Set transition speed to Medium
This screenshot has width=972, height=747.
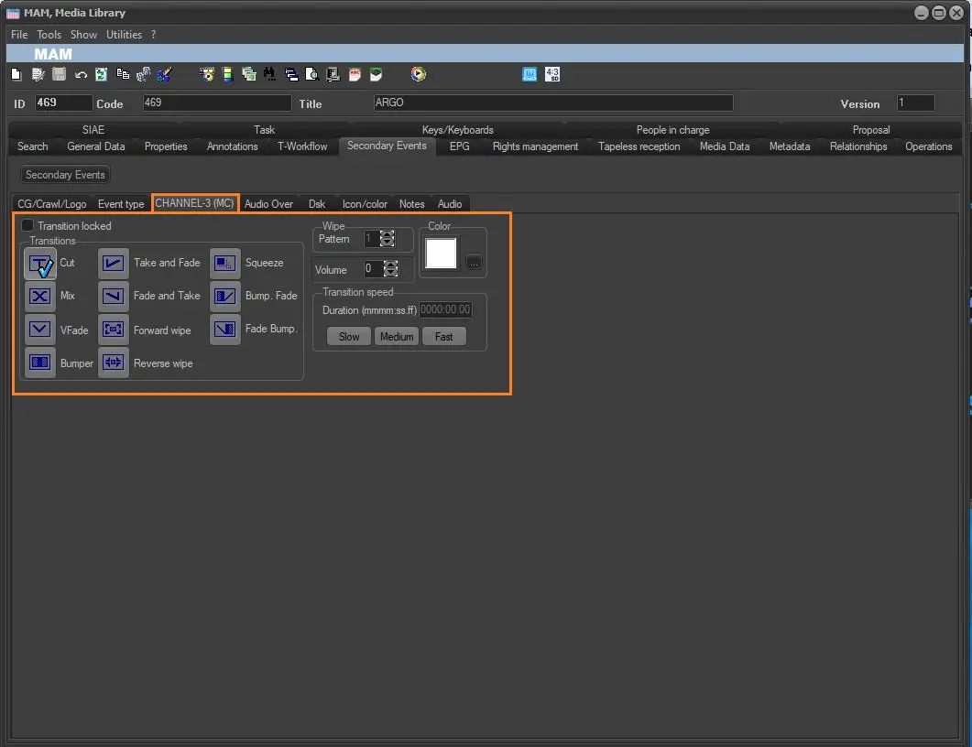point(397,337)
